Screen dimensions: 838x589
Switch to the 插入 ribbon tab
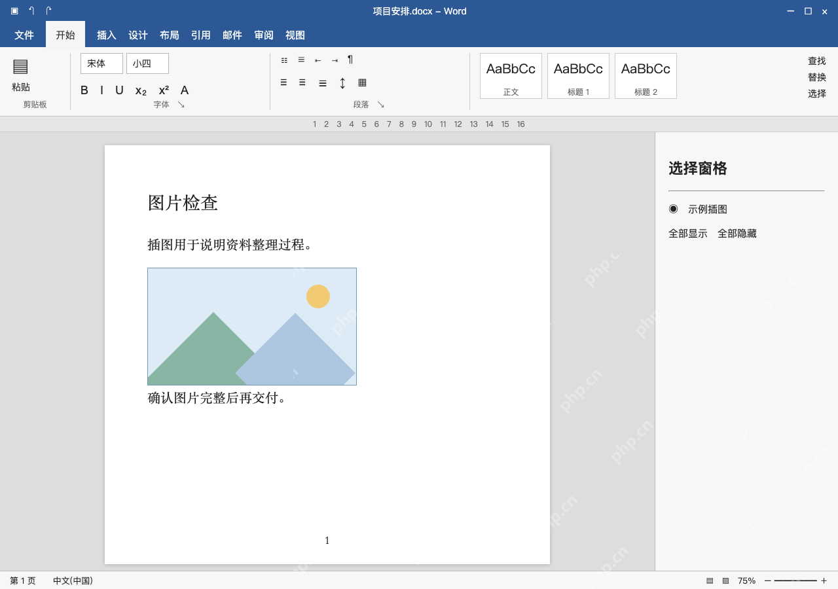pyautogui.click(x=107, y=35)
